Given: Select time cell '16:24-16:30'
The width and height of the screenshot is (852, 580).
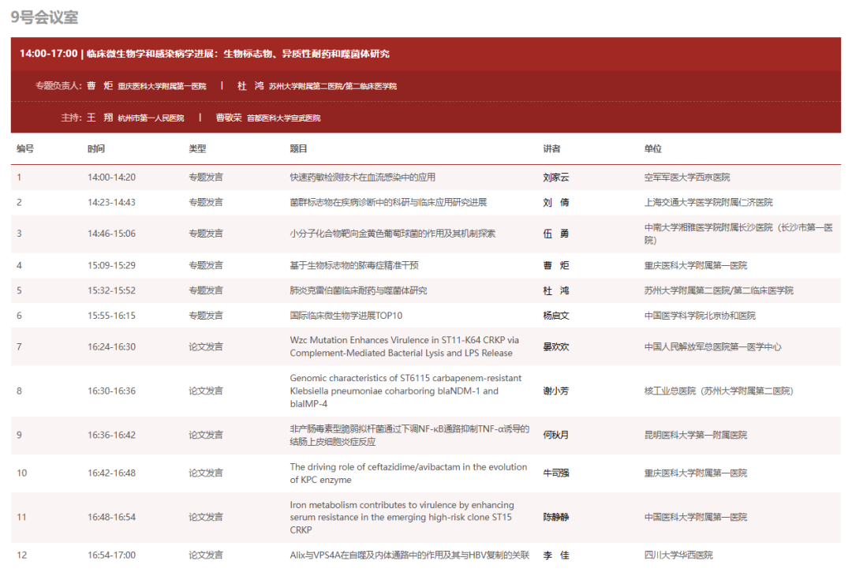Looking at the screenshot, I should (111, 346).
